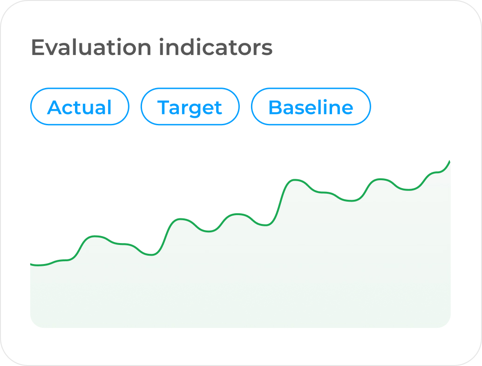Click the word Evaluation in the heading
Screen dimensions: 482x366
click(91, 47)
